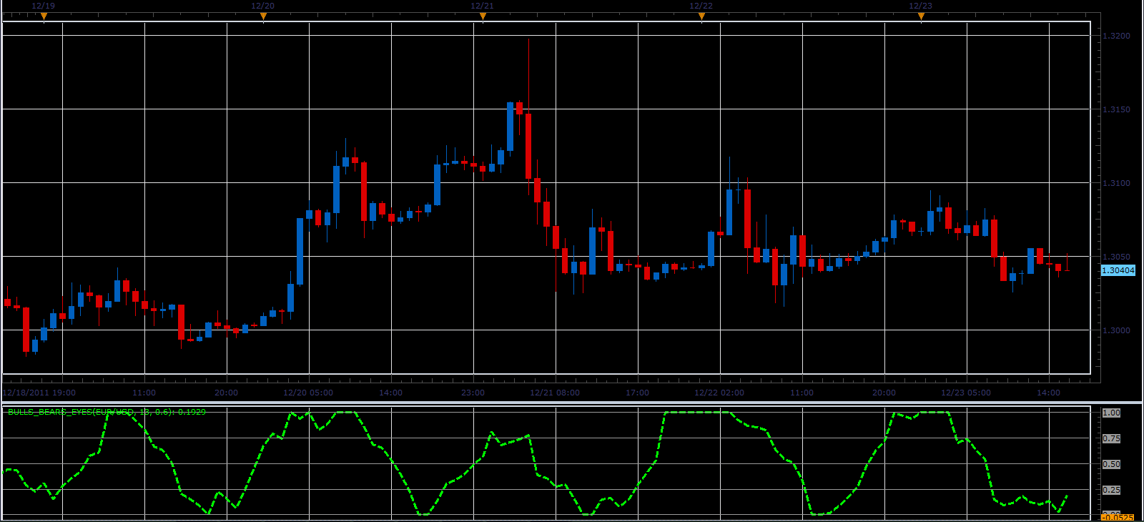Click the orange 12/19 day marker triangle
This screenshot has height=522, width=1144.
[x=44, y=16]
